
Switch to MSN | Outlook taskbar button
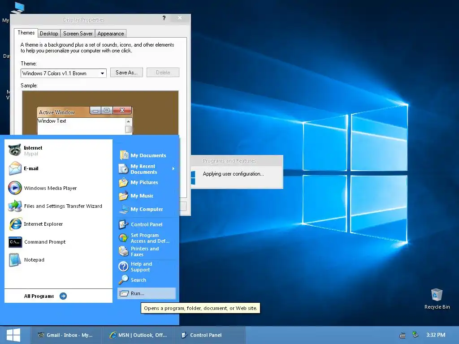pyautogui.click(x=139, y=335)
